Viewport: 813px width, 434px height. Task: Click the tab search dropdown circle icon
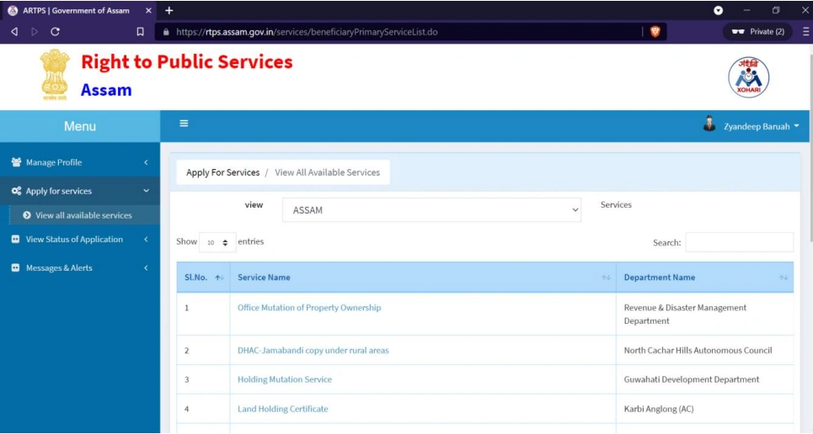pos(718,10)
